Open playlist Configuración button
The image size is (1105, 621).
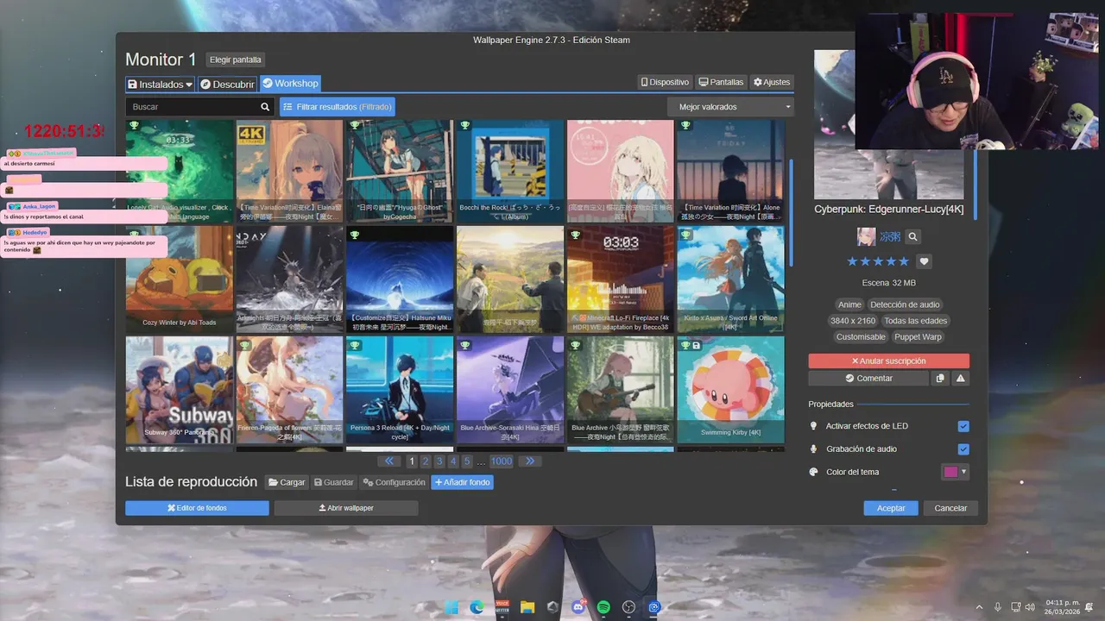click(394, 482)
